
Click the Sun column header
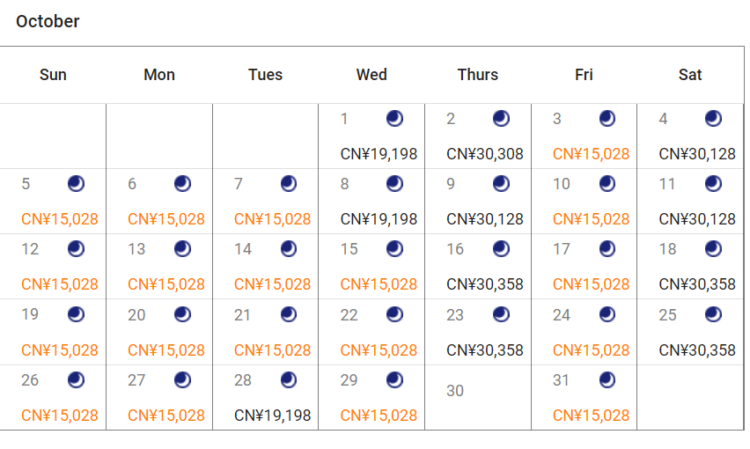pyautogui.click(x=53, y=75)
